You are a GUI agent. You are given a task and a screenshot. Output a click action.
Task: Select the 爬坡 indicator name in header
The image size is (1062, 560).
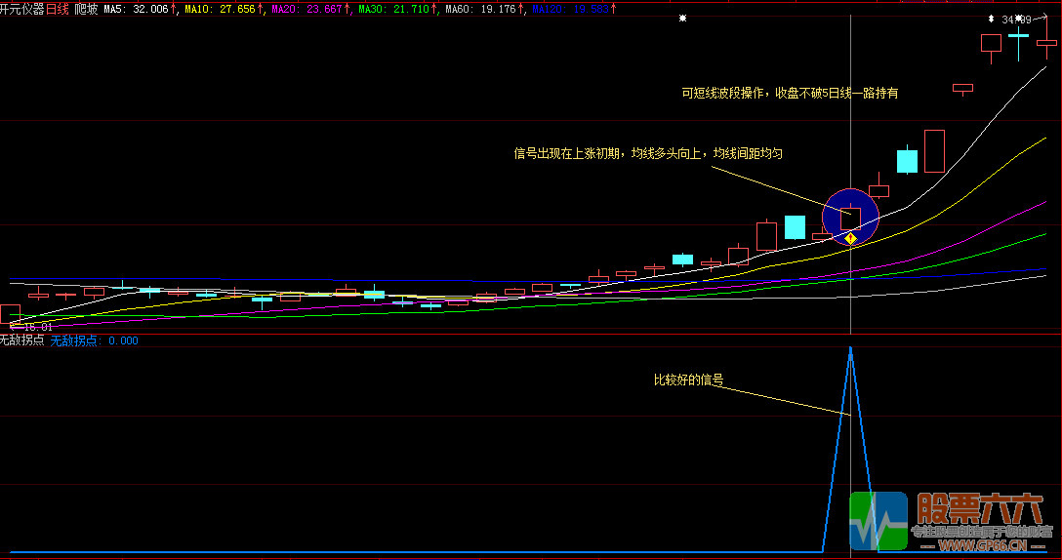[x=86, y=9]
